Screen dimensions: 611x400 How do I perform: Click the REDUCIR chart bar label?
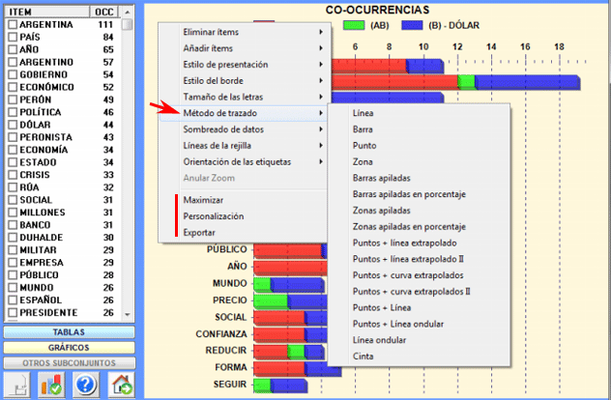pos(226,351)
